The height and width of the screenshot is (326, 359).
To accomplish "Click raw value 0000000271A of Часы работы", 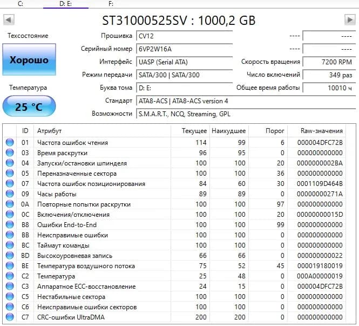I will click(320, 194).
